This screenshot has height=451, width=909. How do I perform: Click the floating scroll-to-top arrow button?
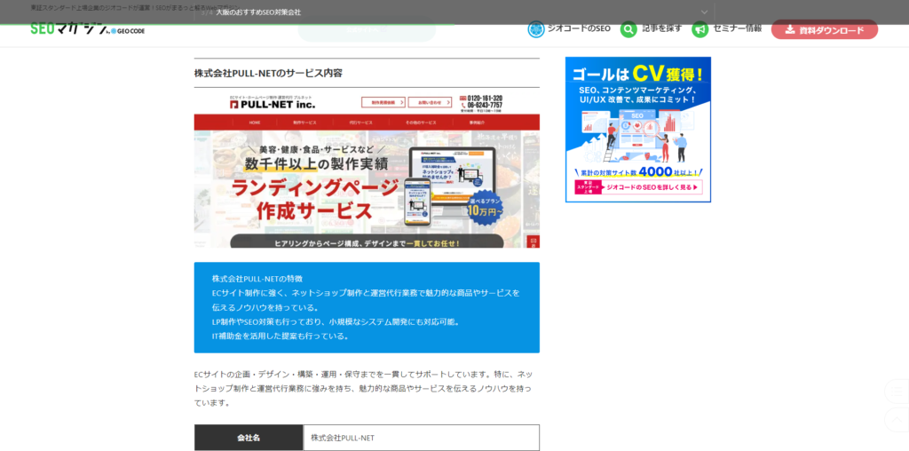898,419
